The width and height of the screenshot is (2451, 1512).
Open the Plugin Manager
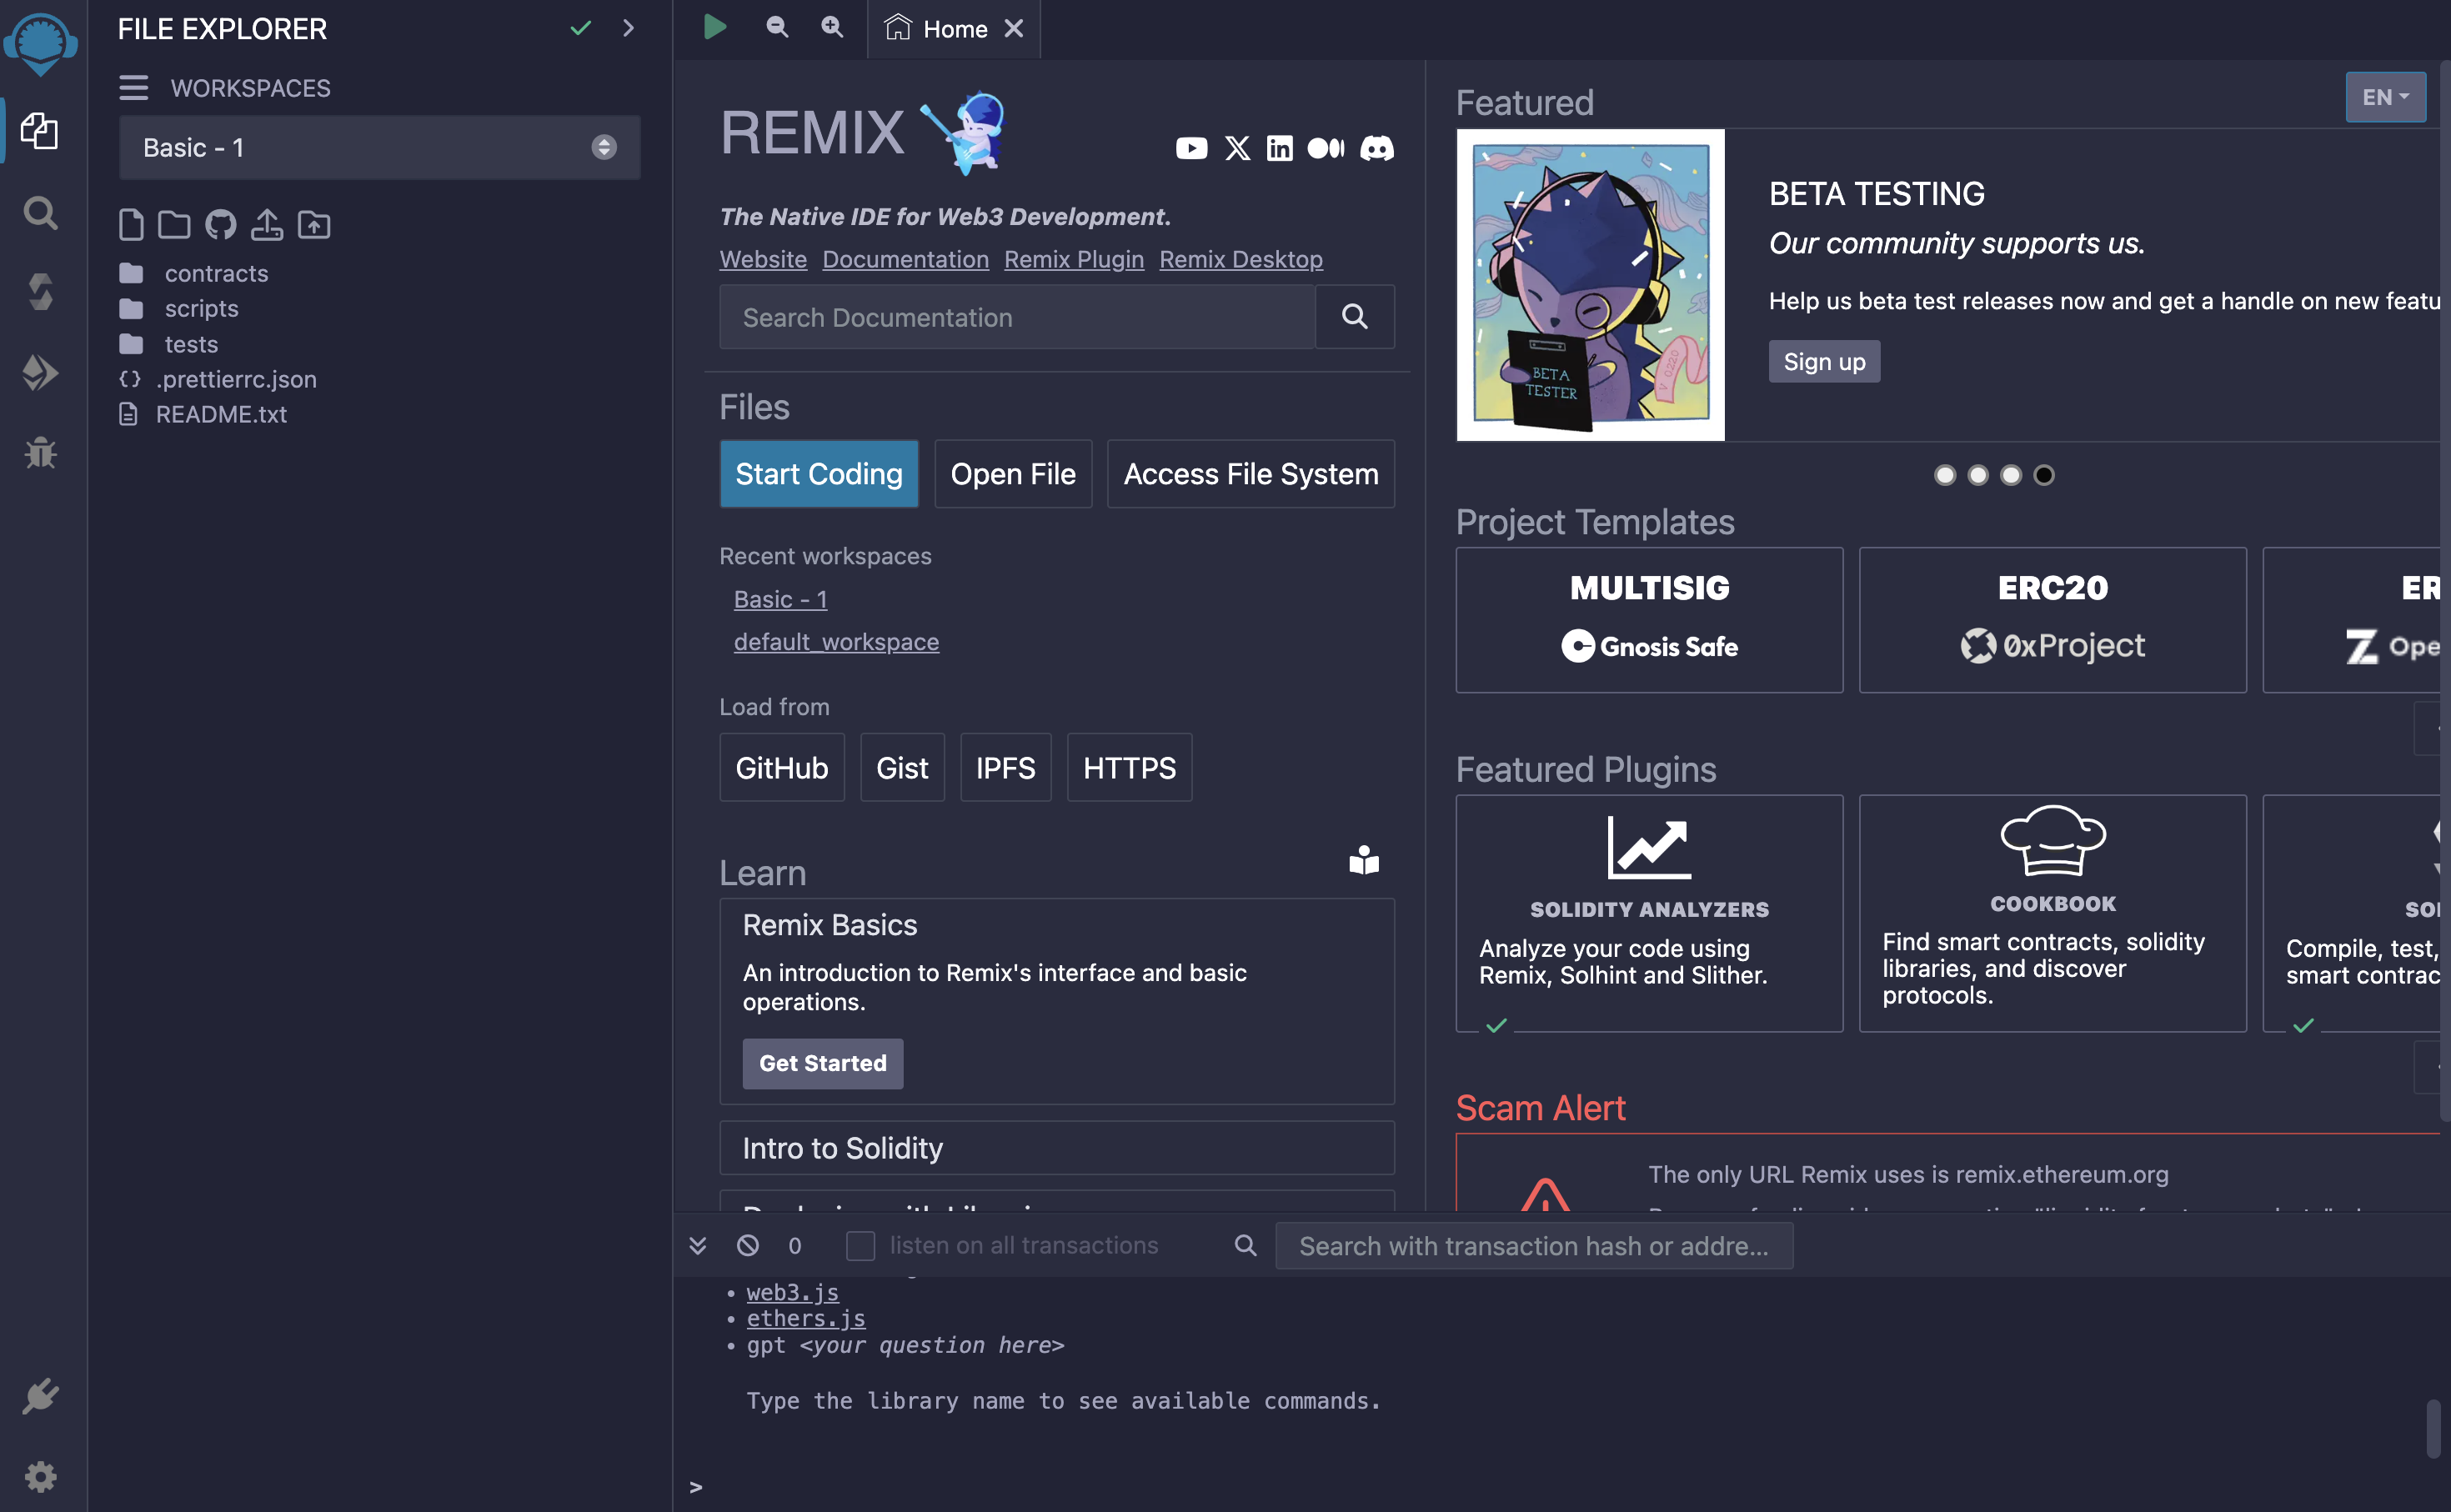pos(41,1397)
